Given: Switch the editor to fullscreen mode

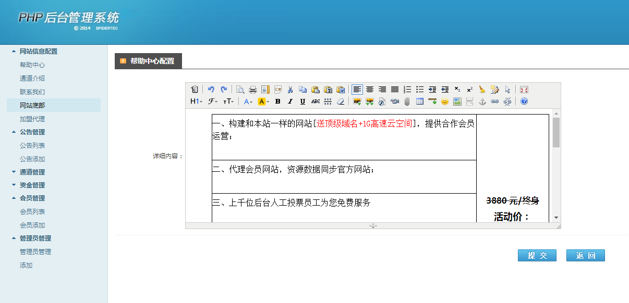Looking at the screenshot, I should [x=524, y=89].
